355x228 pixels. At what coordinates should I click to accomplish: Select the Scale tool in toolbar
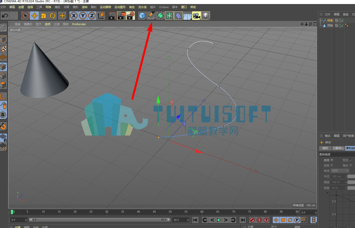tap(44, 16)
